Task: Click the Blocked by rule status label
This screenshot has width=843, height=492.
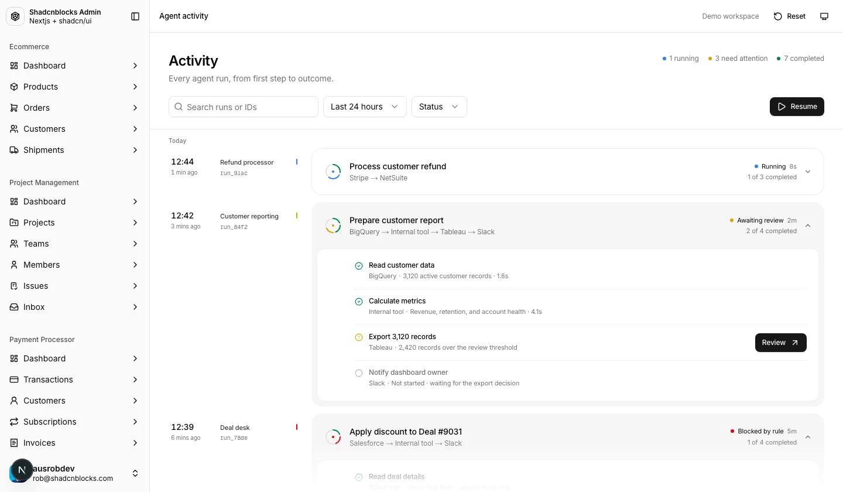Action: (760, 431)
